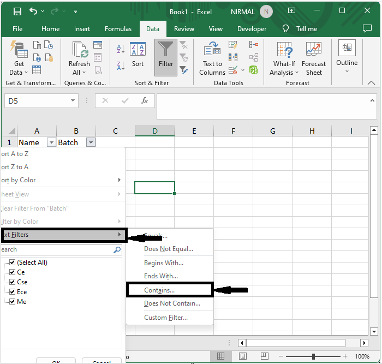Uncheck the Ece checkbox
Viewport: 382px width, 364px height.
12,291
